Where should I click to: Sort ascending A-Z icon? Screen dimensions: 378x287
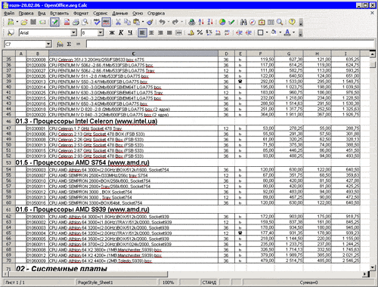pos(201,22)
